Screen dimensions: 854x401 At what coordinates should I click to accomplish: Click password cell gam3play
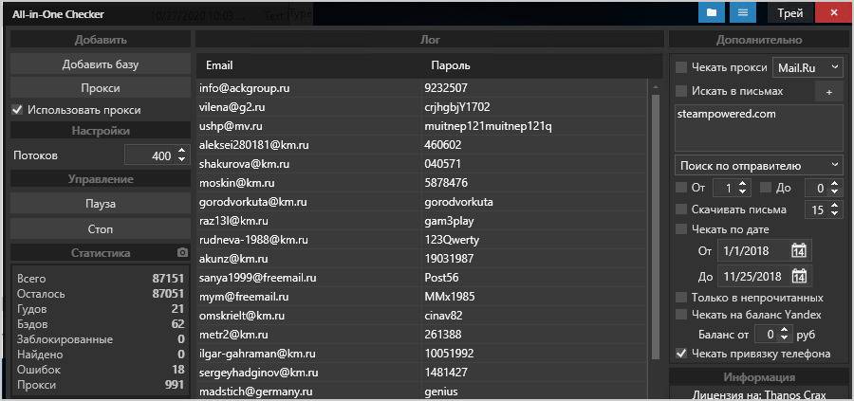(449, 221)
